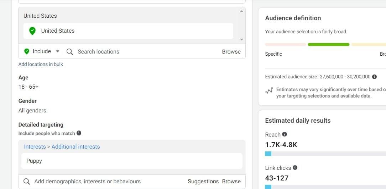Click the magnifier icon in Search locations
386x189 pixels.
[x=70, y=52]
